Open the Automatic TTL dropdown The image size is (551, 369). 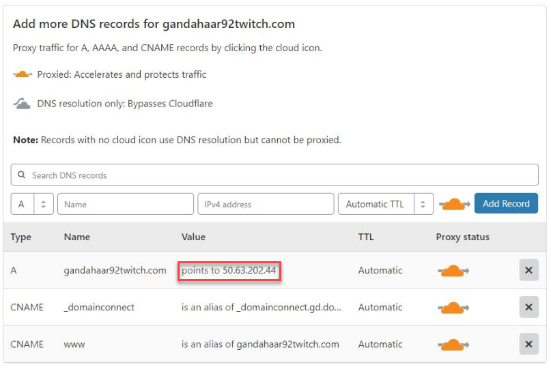pyautogui.click(x=386, y=204)
